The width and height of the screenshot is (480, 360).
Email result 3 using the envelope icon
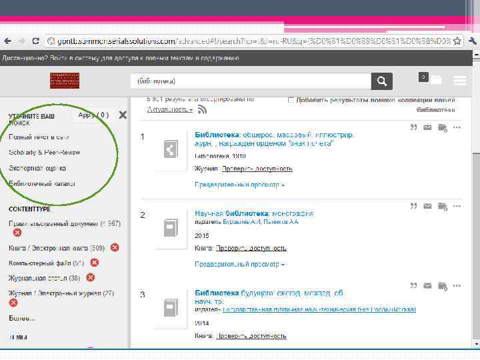click(x=427, y=285)
